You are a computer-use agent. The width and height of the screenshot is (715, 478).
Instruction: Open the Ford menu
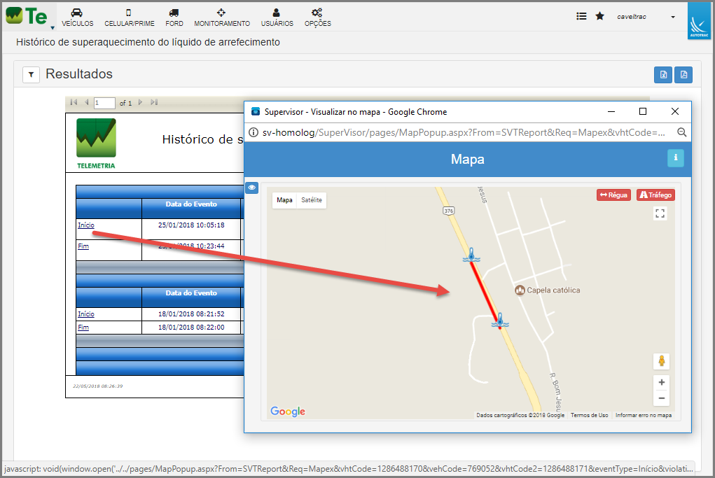pos(174,17)
